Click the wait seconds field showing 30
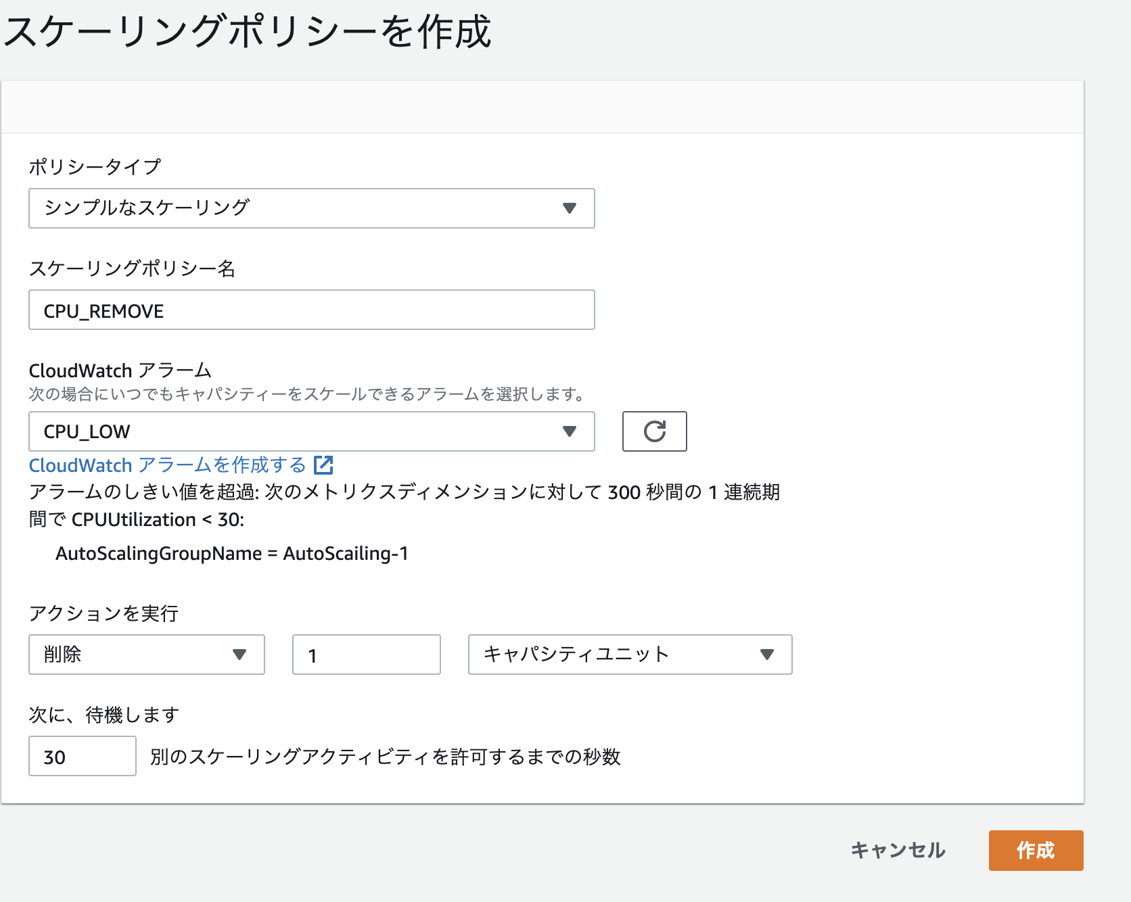The height and width of the screenshot is (902, 1131). click(x=82, y=757)
